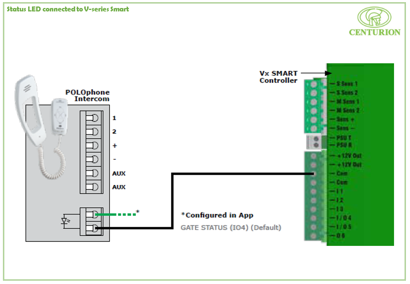410x284 pixels.
Task: Click the Centurion helmet logo
Action: 374,17
